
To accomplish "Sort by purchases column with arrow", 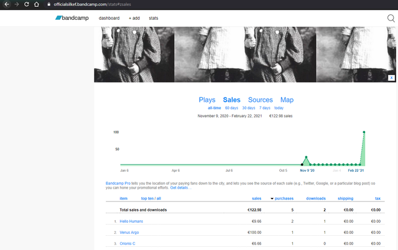I will (x=282, y=199).
